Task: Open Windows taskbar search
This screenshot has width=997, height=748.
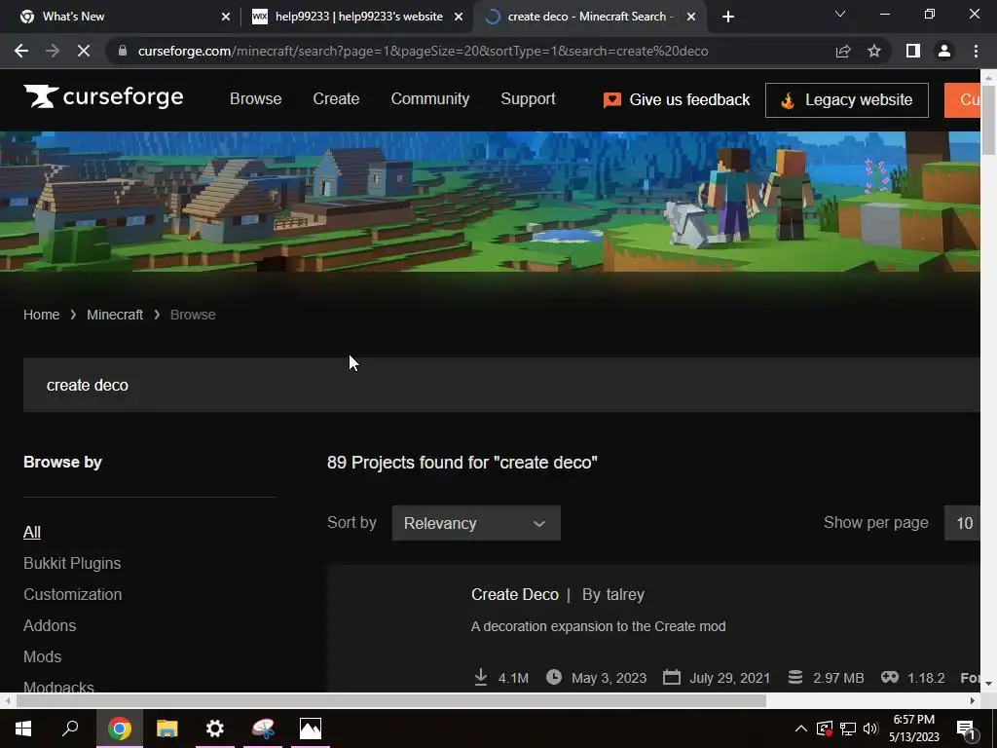Action: [x=70, y=729]
